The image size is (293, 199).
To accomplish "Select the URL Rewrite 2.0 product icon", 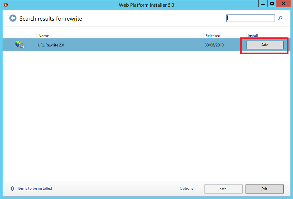I will pyautogui.click(x=20, y=45).
